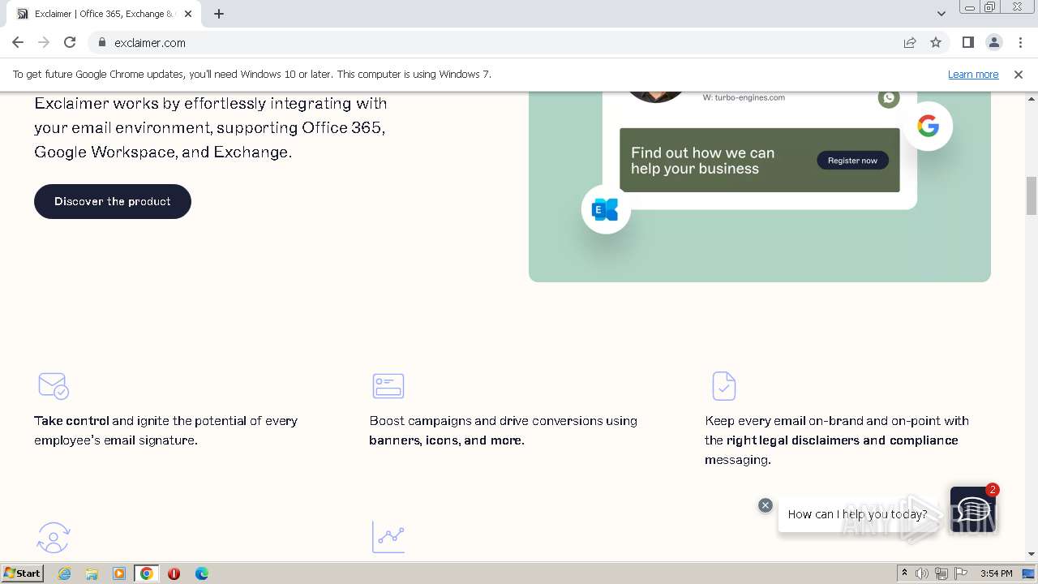This screenshot has height=584, width=1038.
Task: Click the Google logo icon
Action: pos(929,126)
